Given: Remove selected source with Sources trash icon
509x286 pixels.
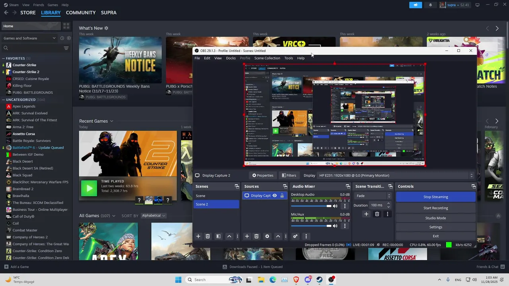Looking at the screenshot, I should tap(256, 236).
